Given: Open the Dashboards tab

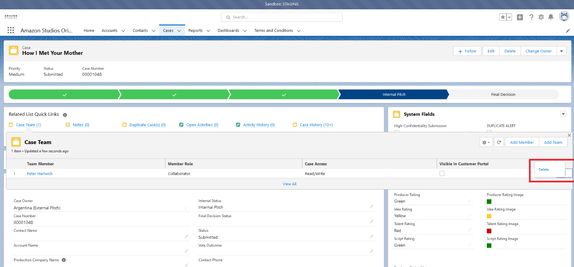Looking at the screenshot, I should coord(228,30).
